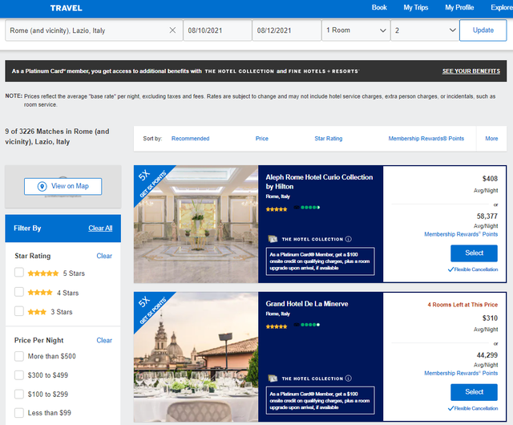Enable the Less than $99 price filter
513x425 pixels.
pos(19,413)
